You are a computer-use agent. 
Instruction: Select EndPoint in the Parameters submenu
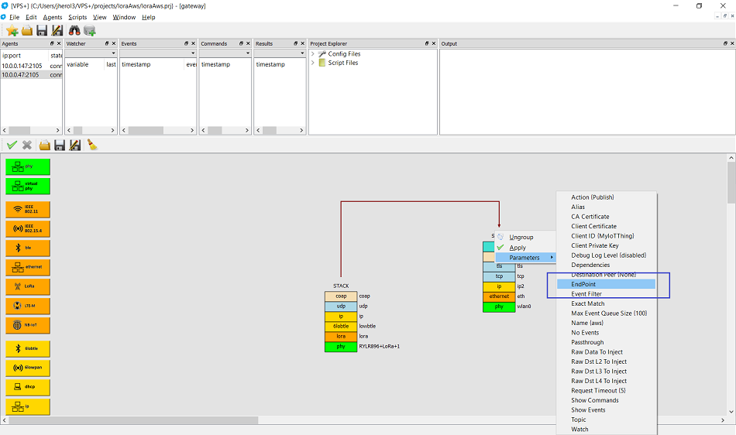[x=583, y=285]
